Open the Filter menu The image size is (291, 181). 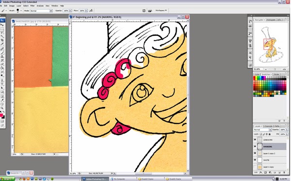[32, 6]
